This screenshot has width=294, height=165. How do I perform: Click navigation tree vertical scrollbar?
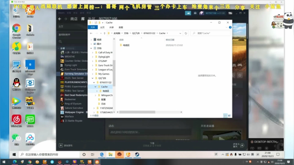(x=114, y=73)
